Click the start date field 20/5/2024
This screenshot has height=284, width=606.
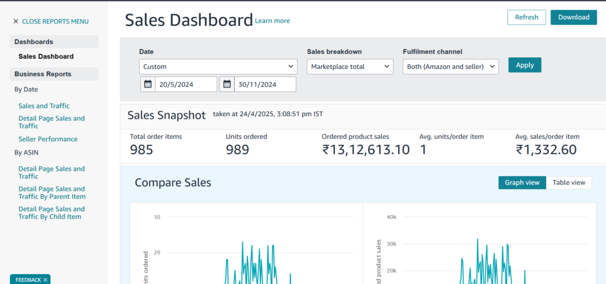(186, 84)
